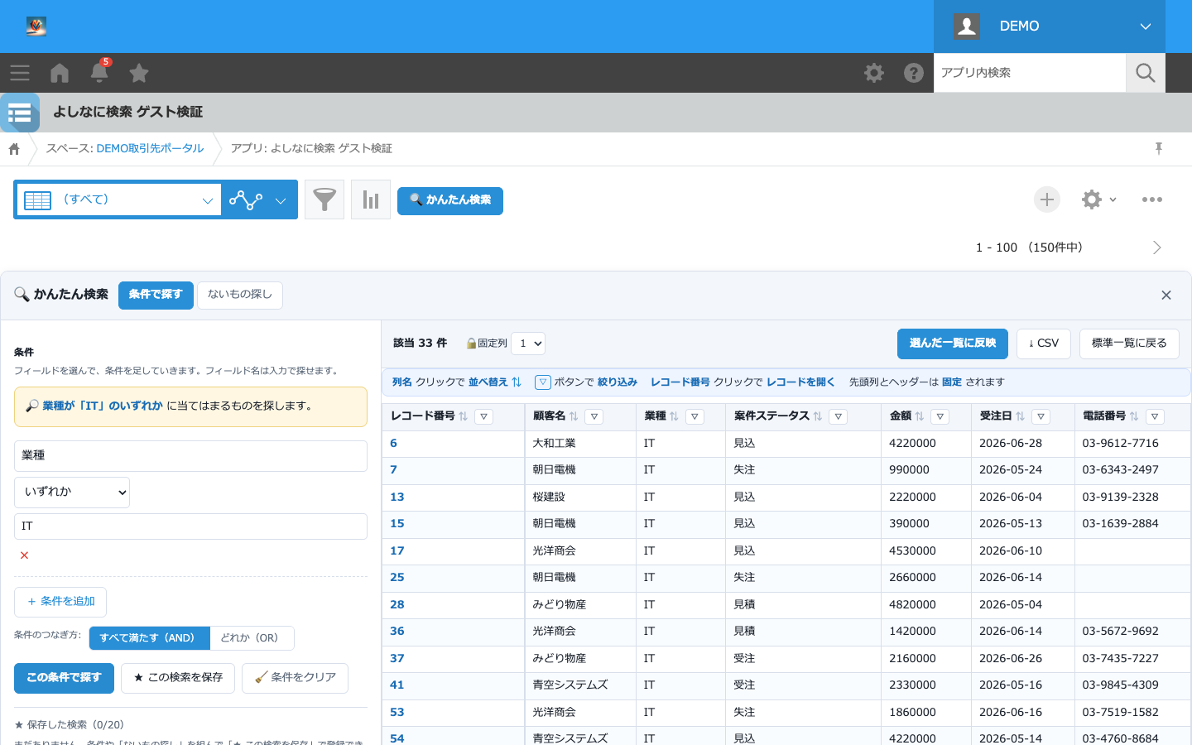Click 条件を追加 button

pyautogui.click(x=60, y=602)
